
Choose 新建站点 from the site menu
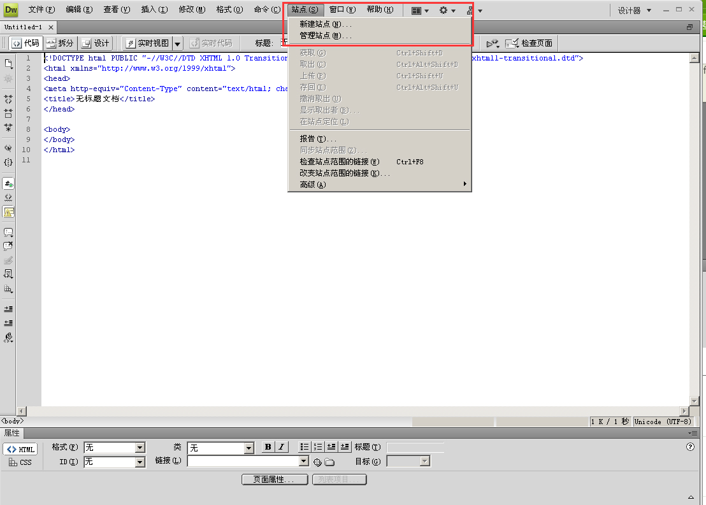pos(326,24)
